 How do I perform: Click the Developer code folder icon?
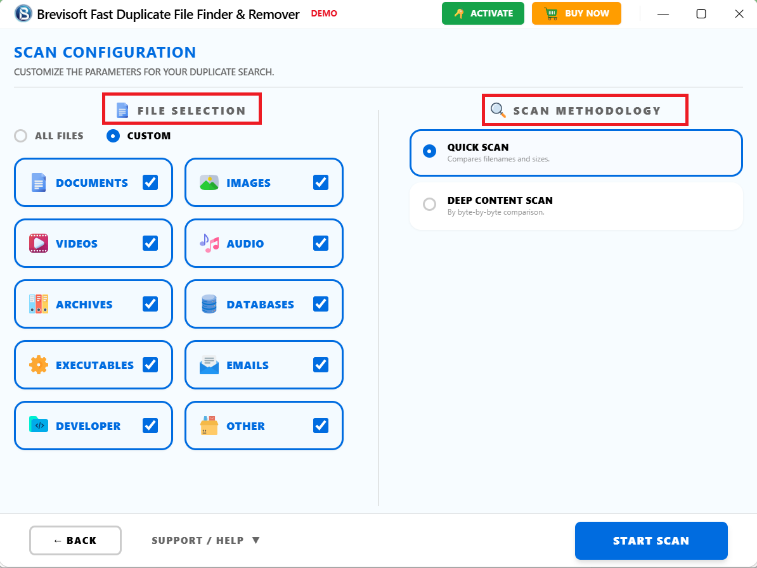point(38,426)
